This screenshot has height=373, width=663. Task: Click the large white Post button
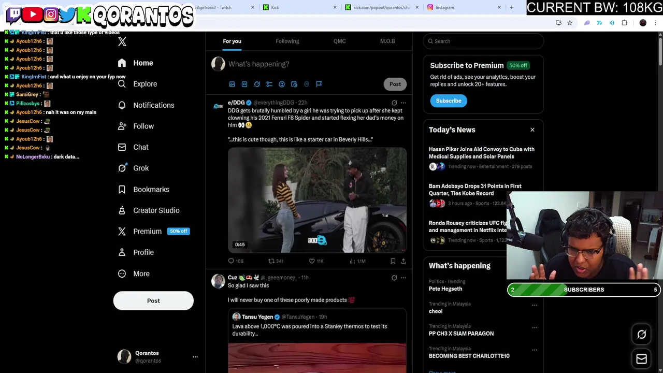(153, 300)
